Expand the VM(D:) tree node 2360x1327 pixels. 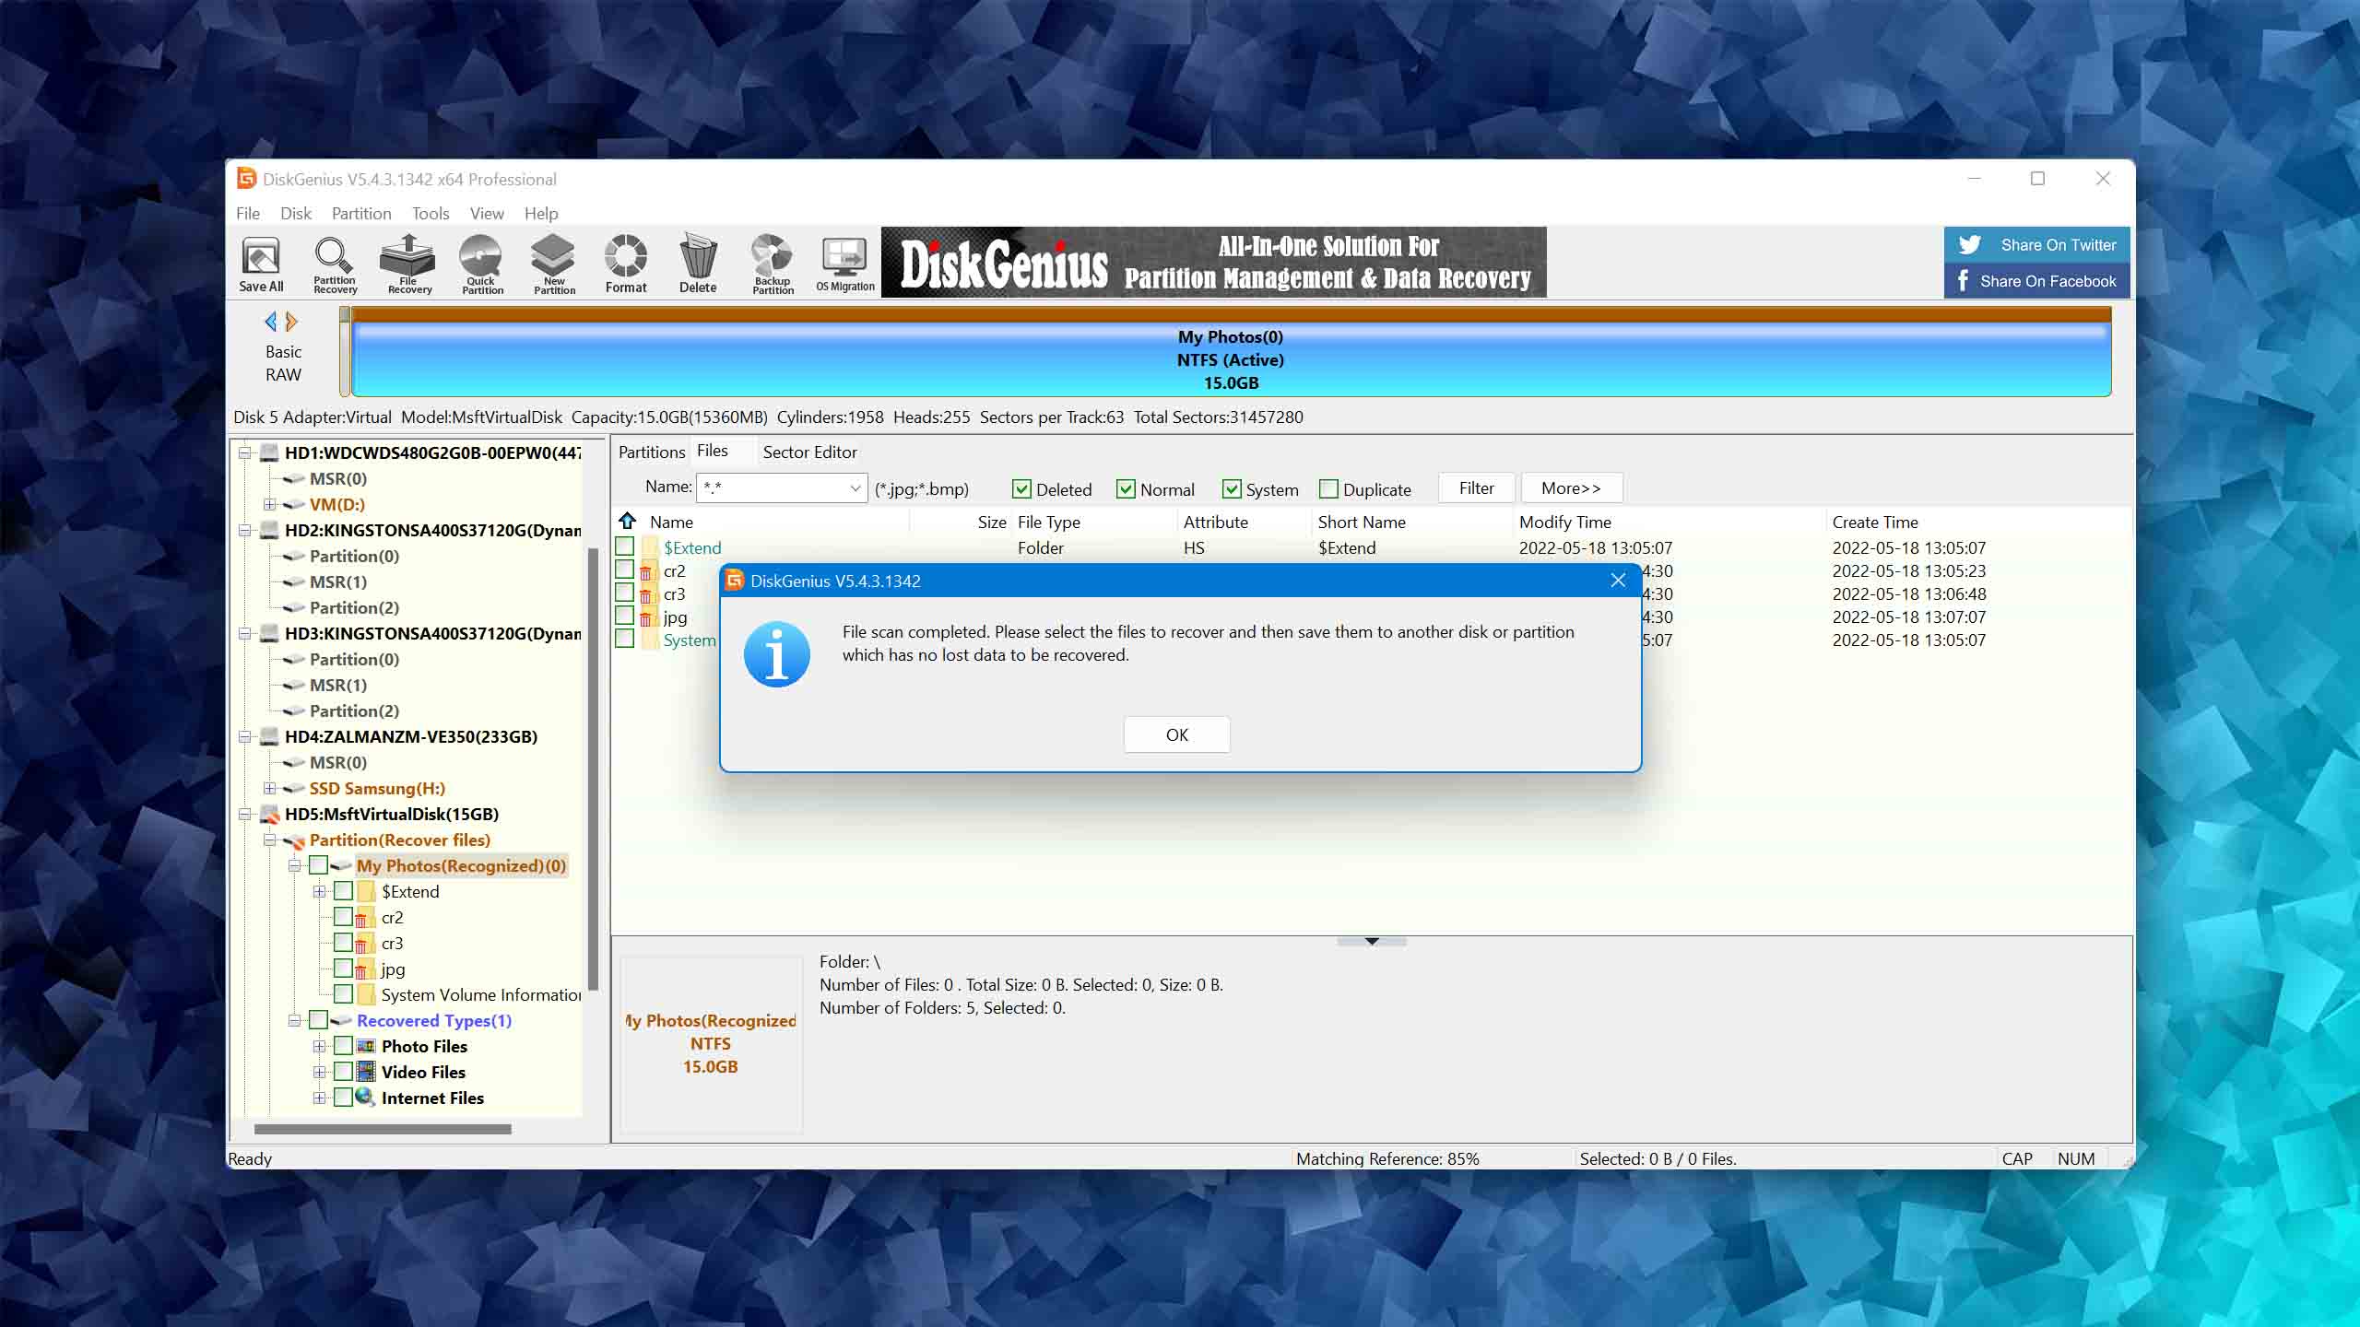coord(269,504)
